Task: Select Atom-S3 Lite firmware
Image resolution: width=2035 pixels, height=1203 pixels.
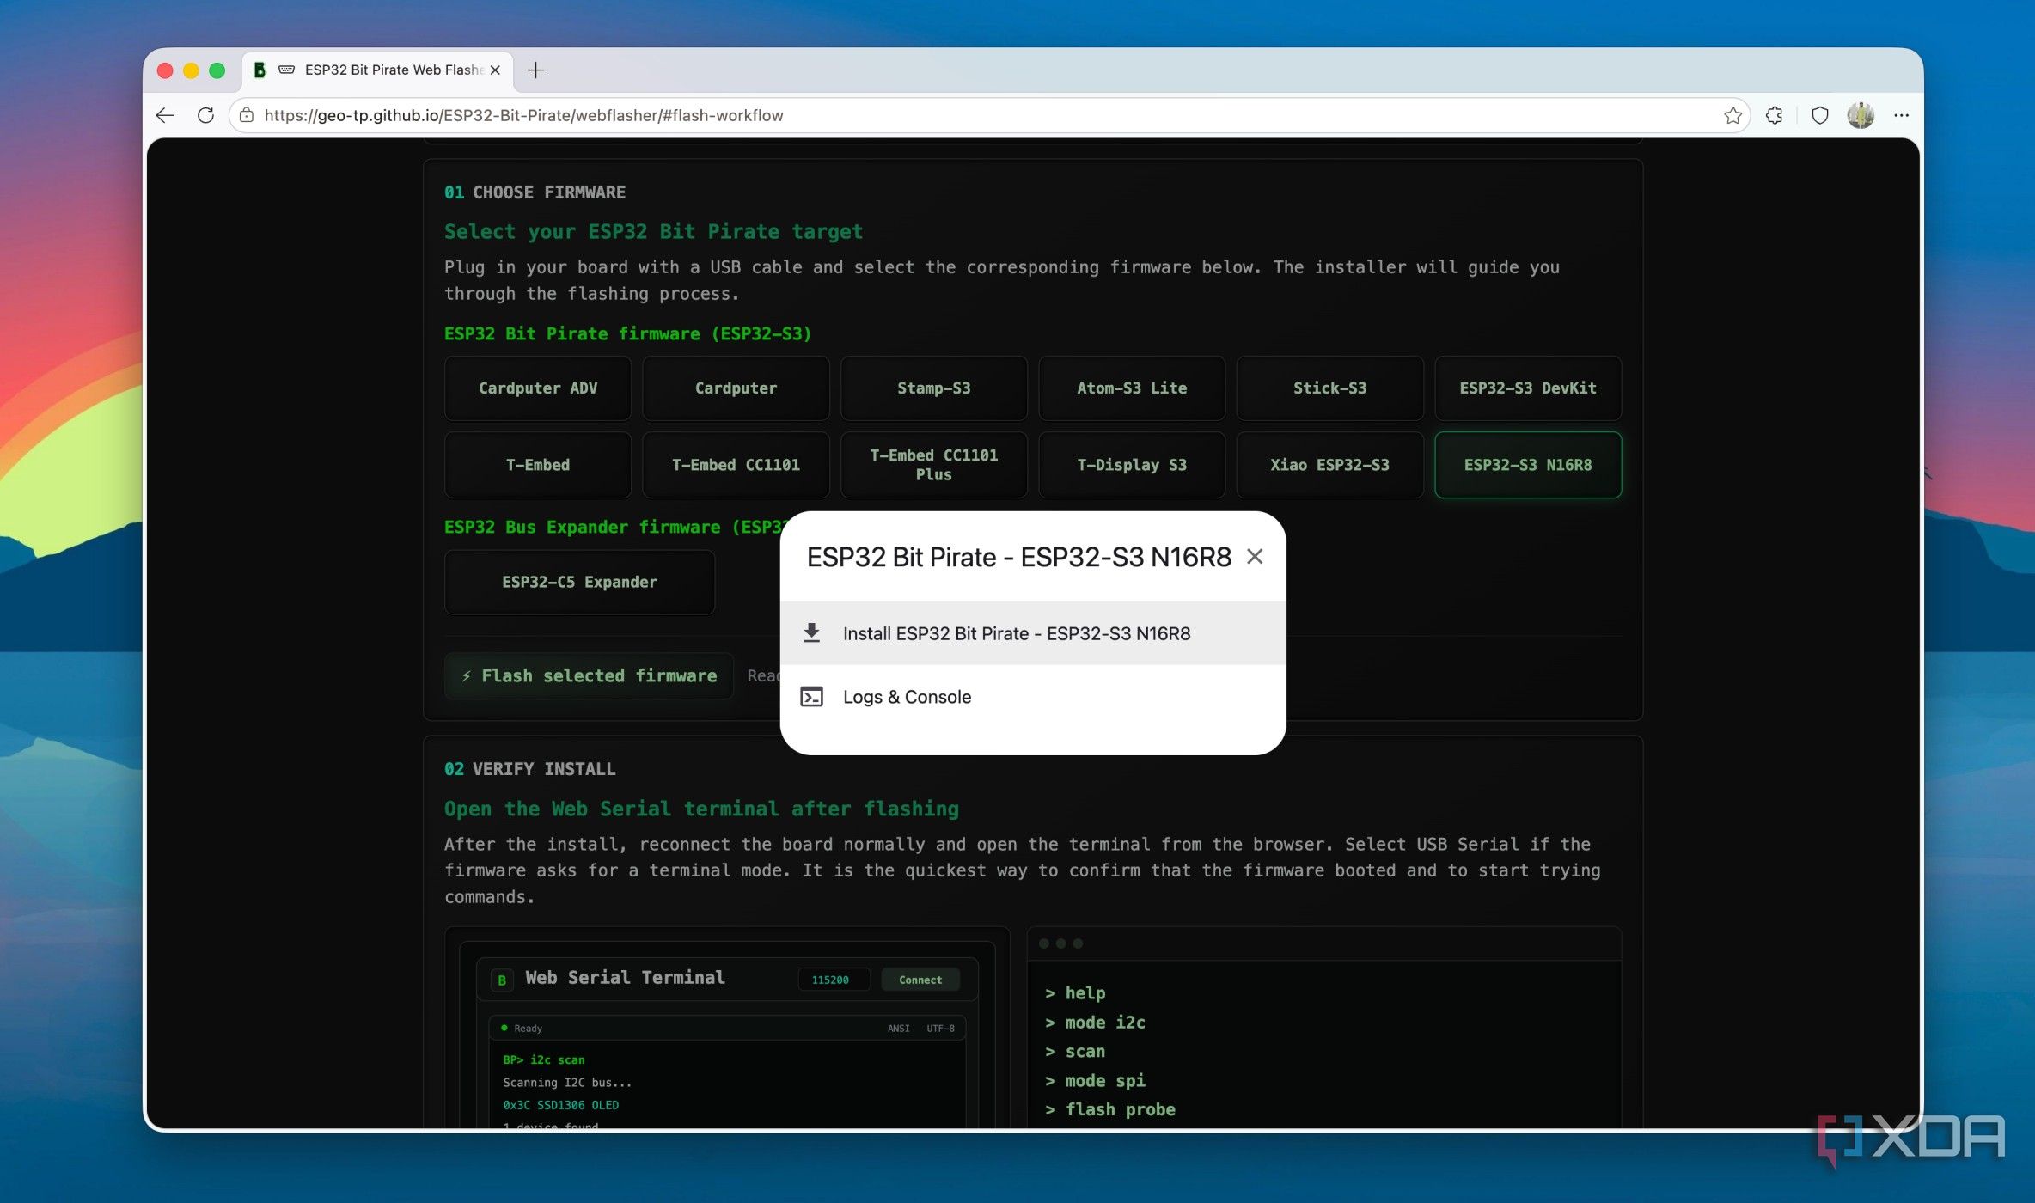Action: [x=1132, y=388]
